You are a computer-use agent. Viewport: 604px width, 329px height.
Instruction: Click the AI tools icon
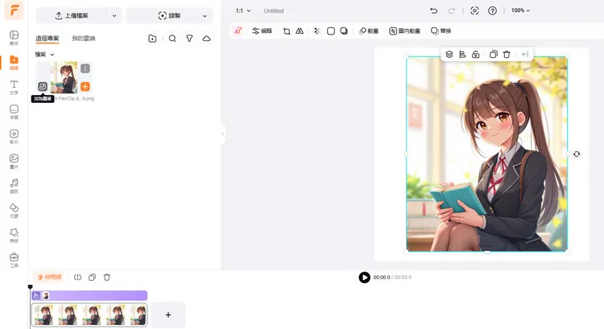(238, 31)
